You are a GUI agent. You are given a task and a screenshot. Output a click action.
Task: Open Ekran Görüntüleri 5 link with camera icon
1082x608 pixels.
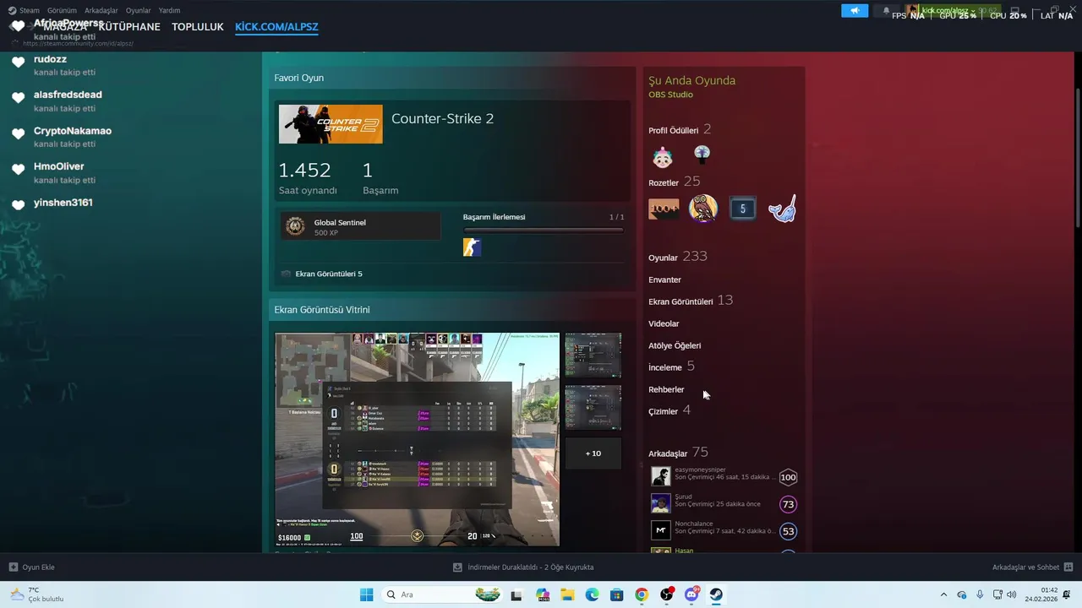pyautogui.click(x=322, y=274)
